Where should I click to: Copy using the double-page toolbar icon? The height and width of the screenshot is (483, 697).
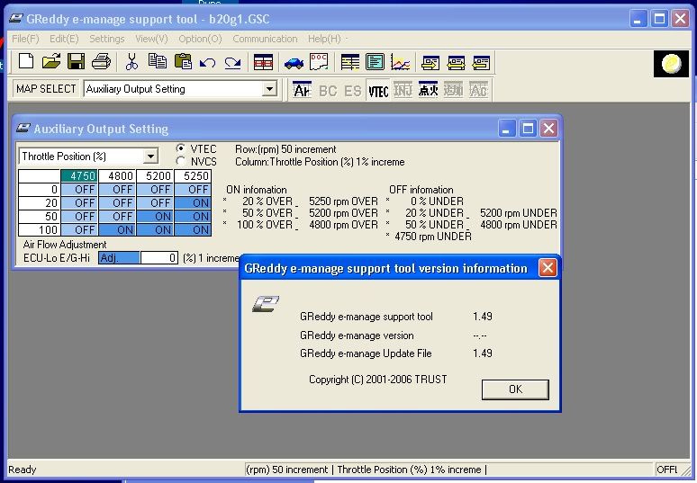coord(157,62)
